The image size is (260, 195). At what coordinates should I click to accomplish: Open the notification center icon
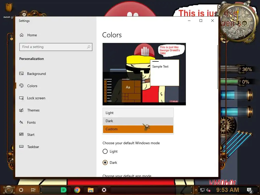click(249, 190)
